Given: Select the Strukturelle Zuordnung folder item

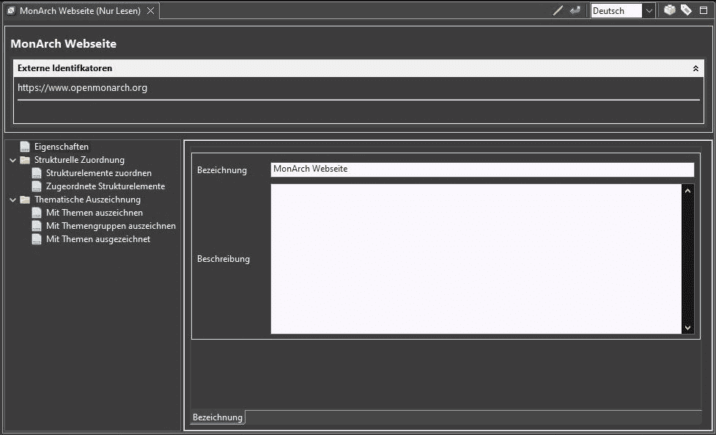Looking at the screenshot, I should (x=79, y=160).
